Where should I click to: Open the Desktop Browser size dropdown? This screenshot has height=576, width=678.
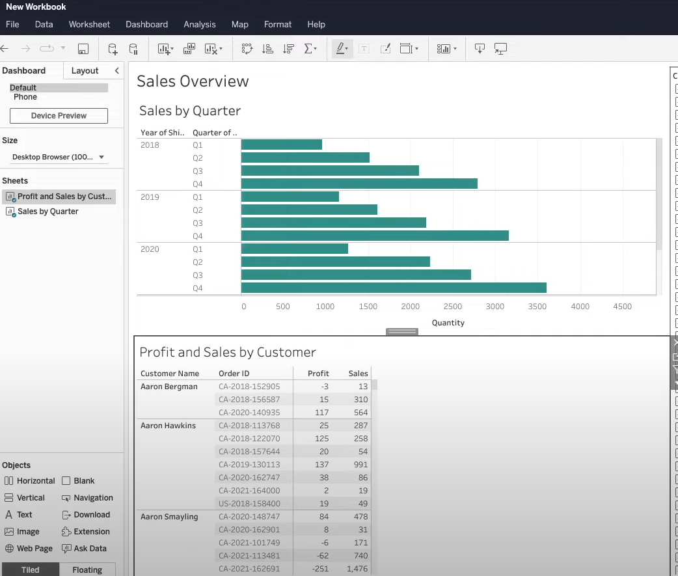pyautogui.click(x=59, y=157)
